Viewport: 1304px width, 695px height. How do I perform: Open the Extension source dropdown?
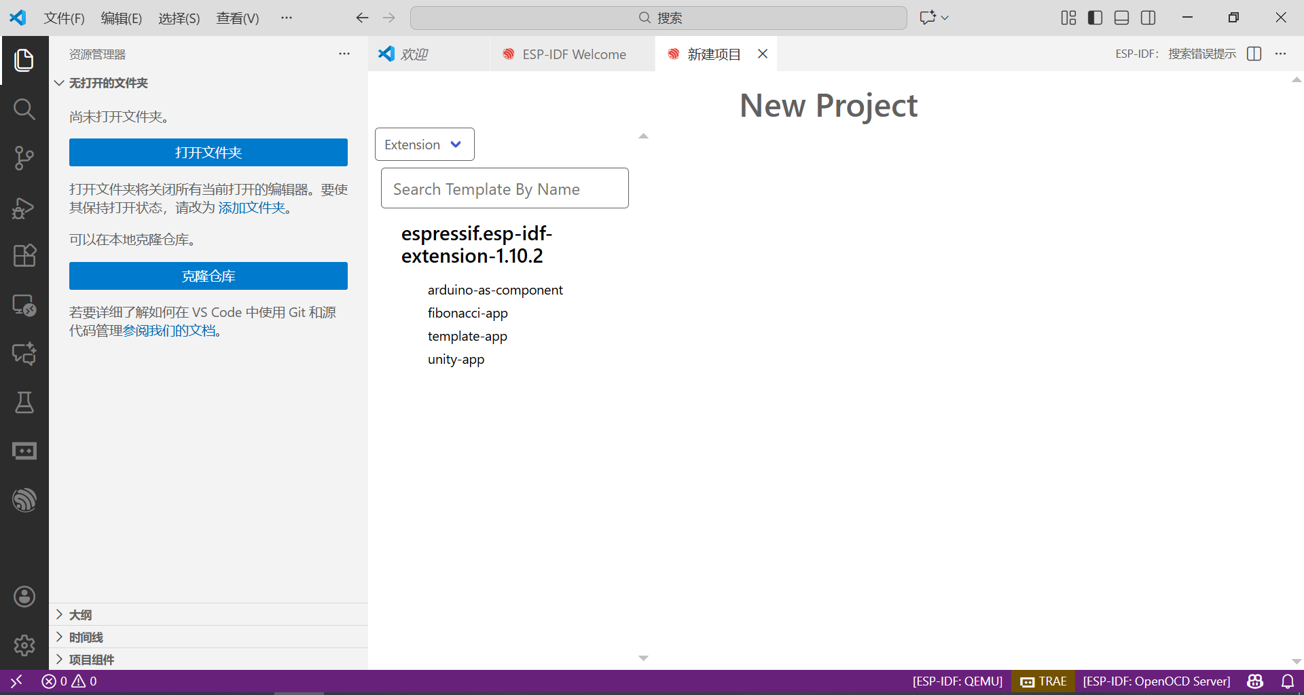point(424,145)
